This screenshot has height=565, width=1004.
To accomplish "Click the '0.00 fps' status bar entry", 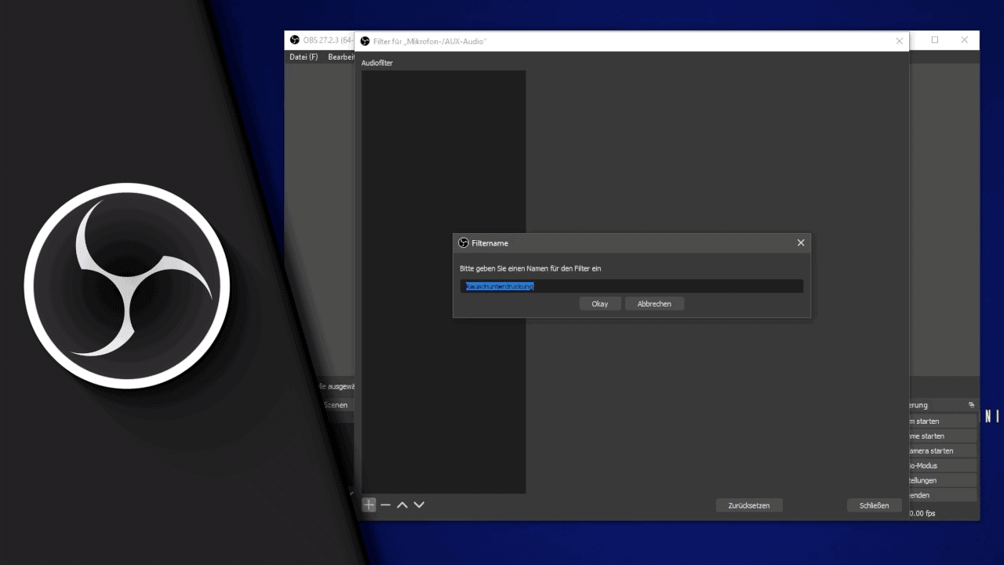I will 922,513.
